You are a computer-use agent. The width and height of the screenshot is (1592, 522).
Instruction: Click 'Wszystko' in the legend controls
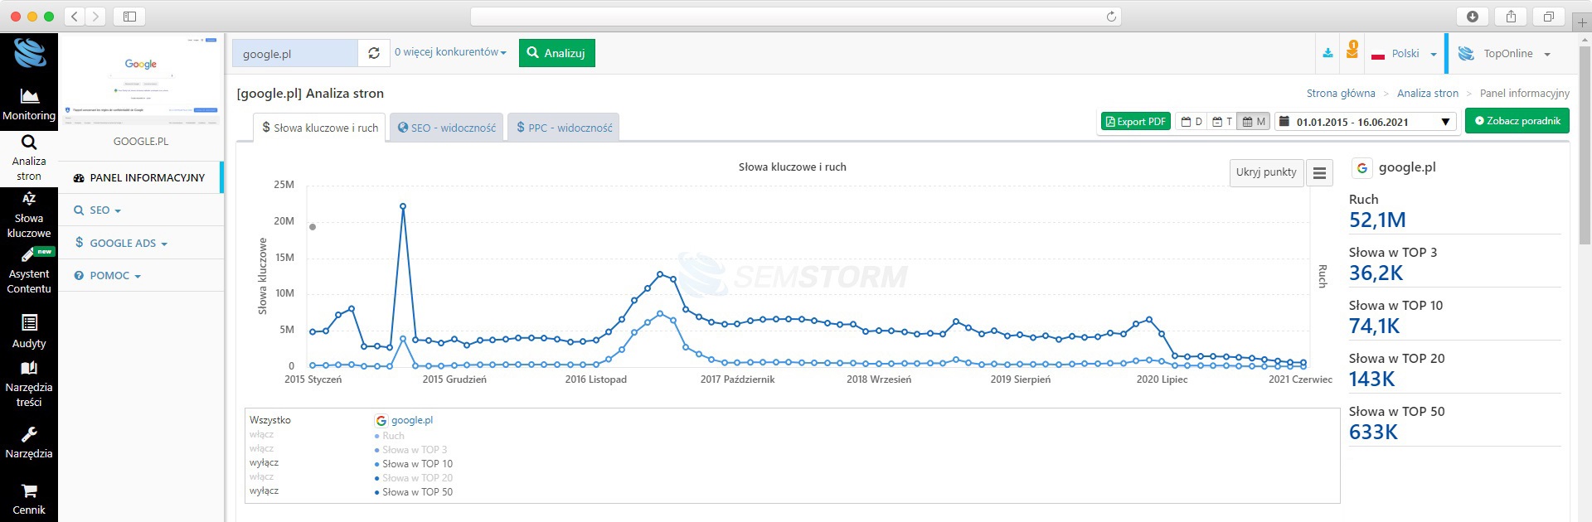click(270, 420)
